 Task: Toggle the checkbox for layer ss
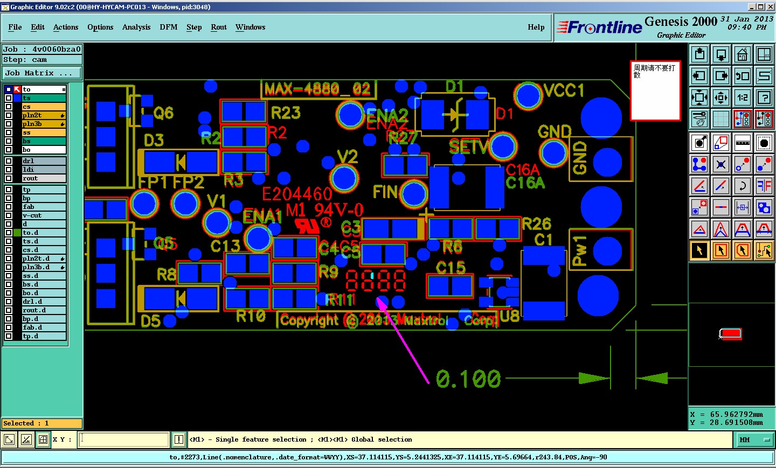coord(8,132)
